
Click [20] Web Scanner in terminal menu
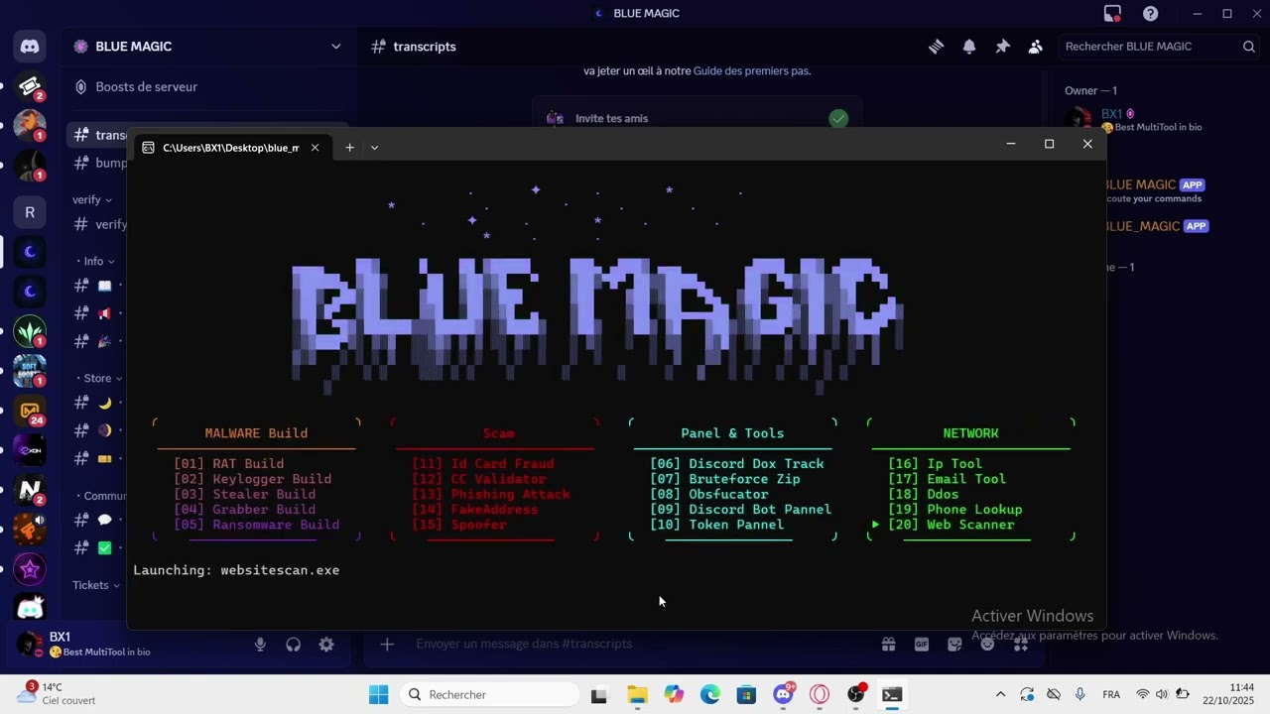click(951, 526)
